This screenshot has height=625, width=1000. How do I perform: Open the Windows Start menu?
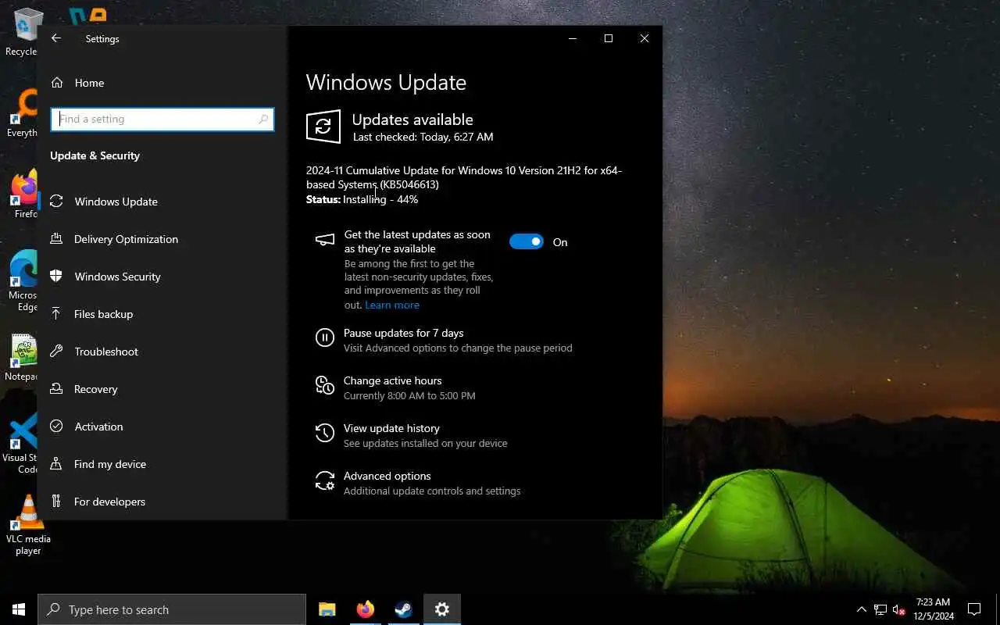(19, 609)
